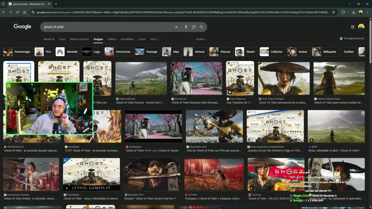The height and width of the screenshot is (209, 372).
Task: Click the browser address bar URL
Action: coord(183,12)
